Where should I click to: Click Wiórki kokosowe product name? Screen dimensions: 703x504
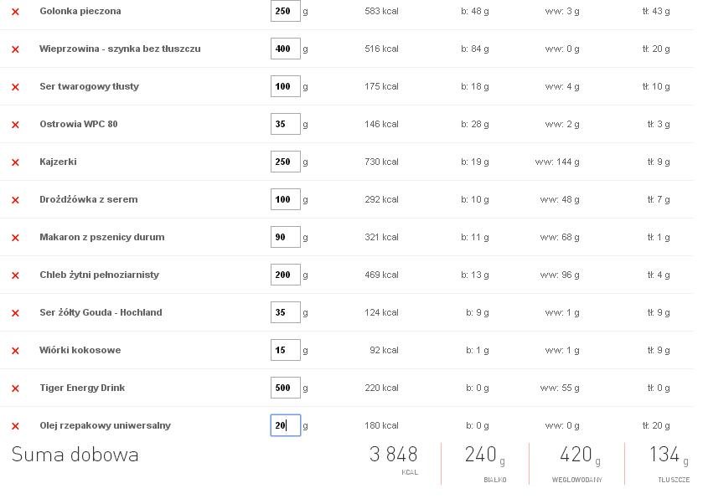(80, 350)
